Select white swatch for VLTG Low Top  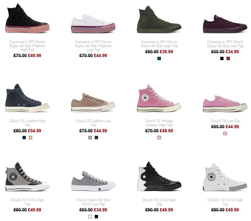click(90, 217)
